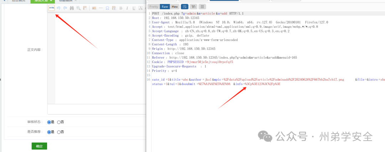Click the font color A icon
The width and height of the screenshot is (385, 152).
[140, 8]
